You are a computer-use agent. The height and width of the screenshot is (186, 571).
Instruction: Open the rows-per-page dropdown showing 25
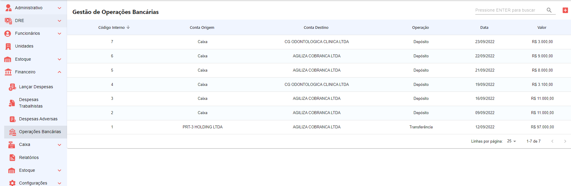[x=511, y=141]
